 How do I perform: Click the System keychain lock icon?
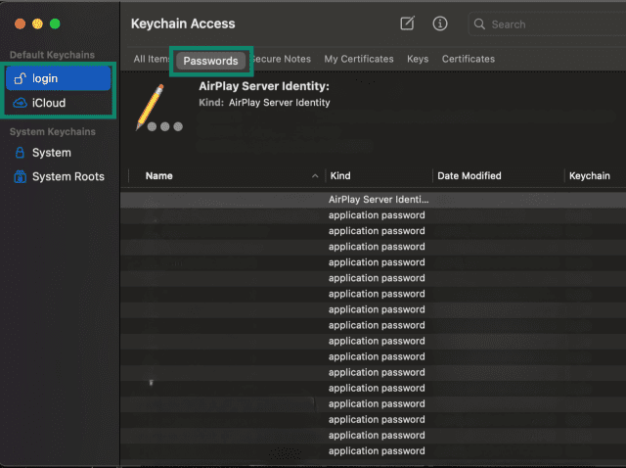point(20,153)
